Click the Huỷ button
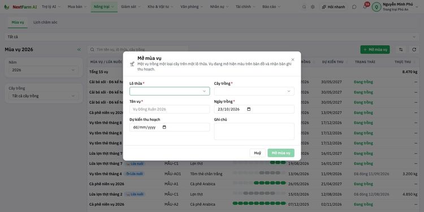The width and height of the screenshot is (424, 212). tap(257, 153)
